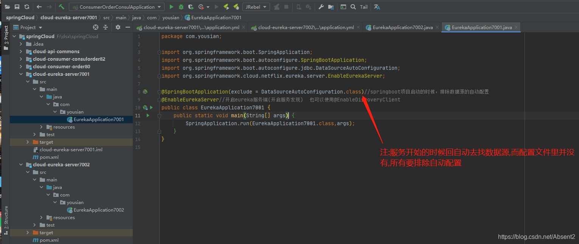The width and height of the screenshot is (579, 244).
Task: Open the Project view selector dropdown
Action: (28, 27)
